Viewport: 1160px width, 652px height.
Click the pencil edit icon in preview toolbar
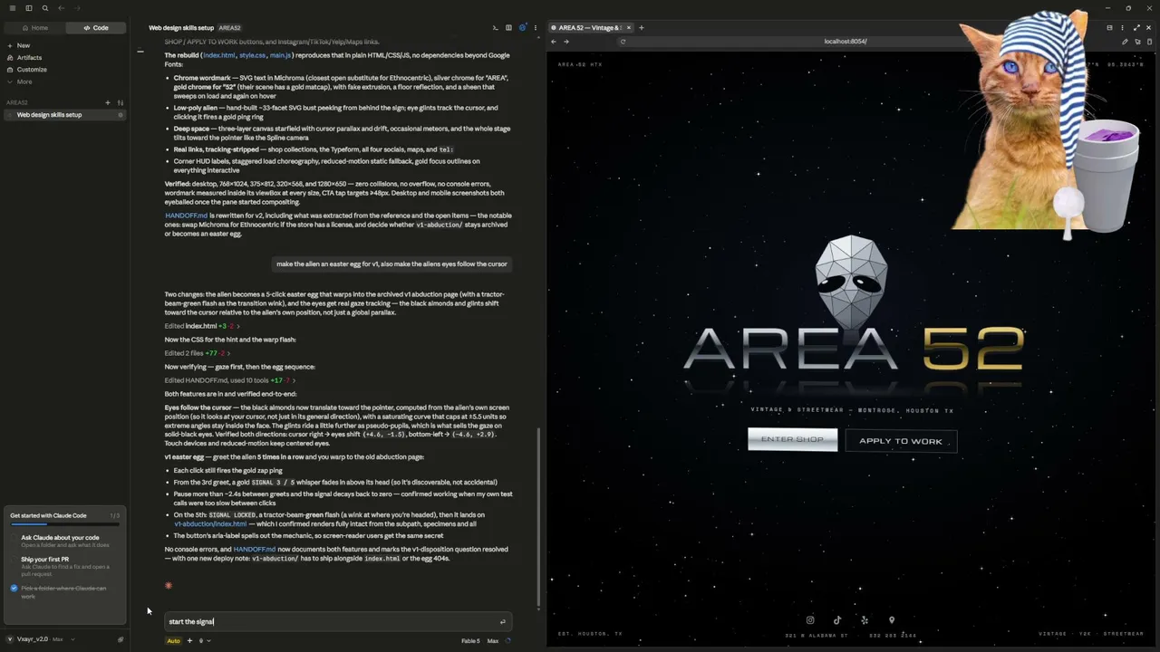[1125, 42]
